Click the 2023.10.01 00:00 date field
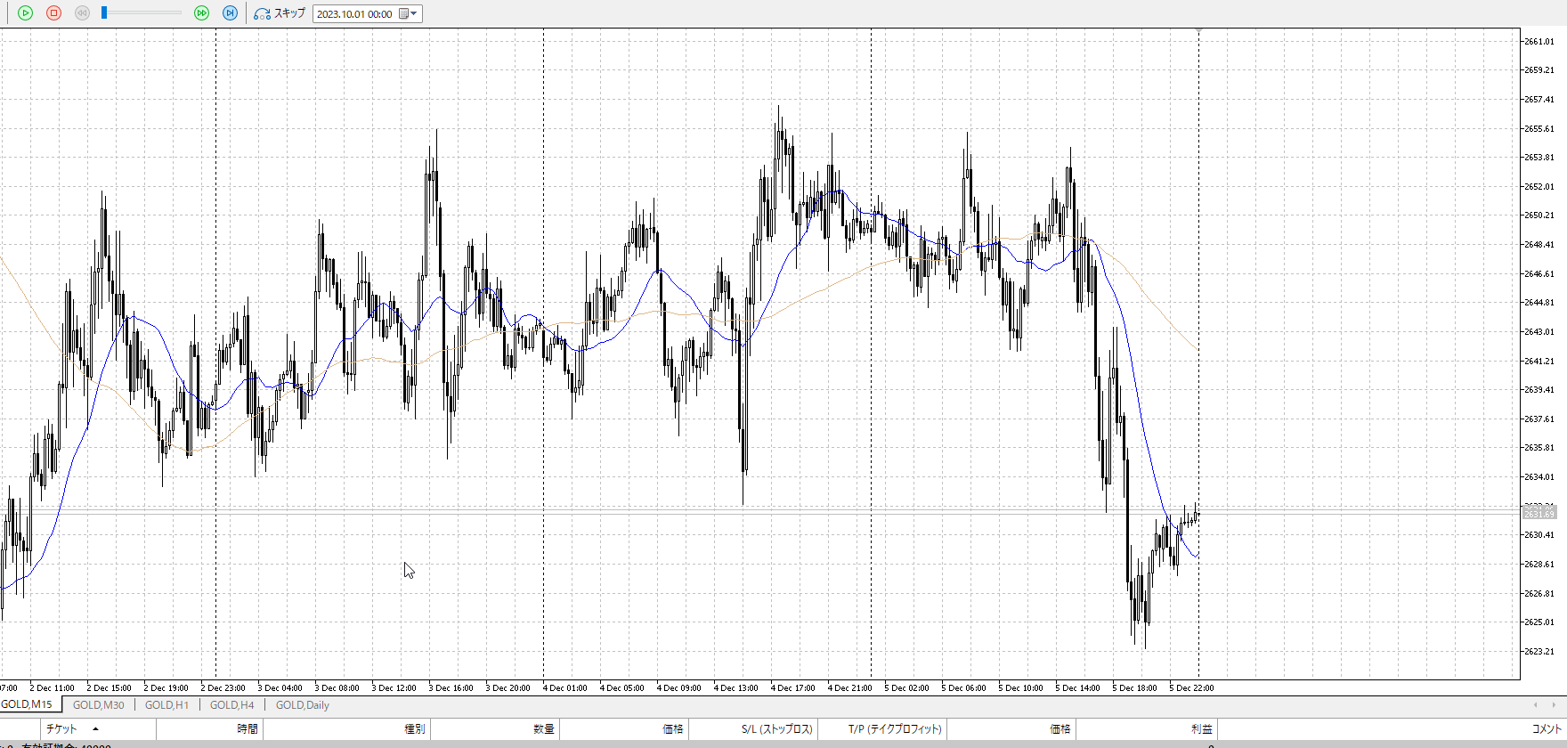 [x=354, y=14]
